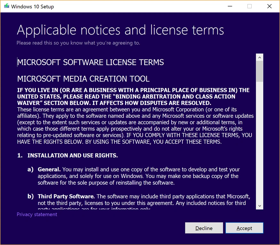This screenshot has width=280, height=245.
Task: Open the Privacy statement link
Action: coord(37,214)
